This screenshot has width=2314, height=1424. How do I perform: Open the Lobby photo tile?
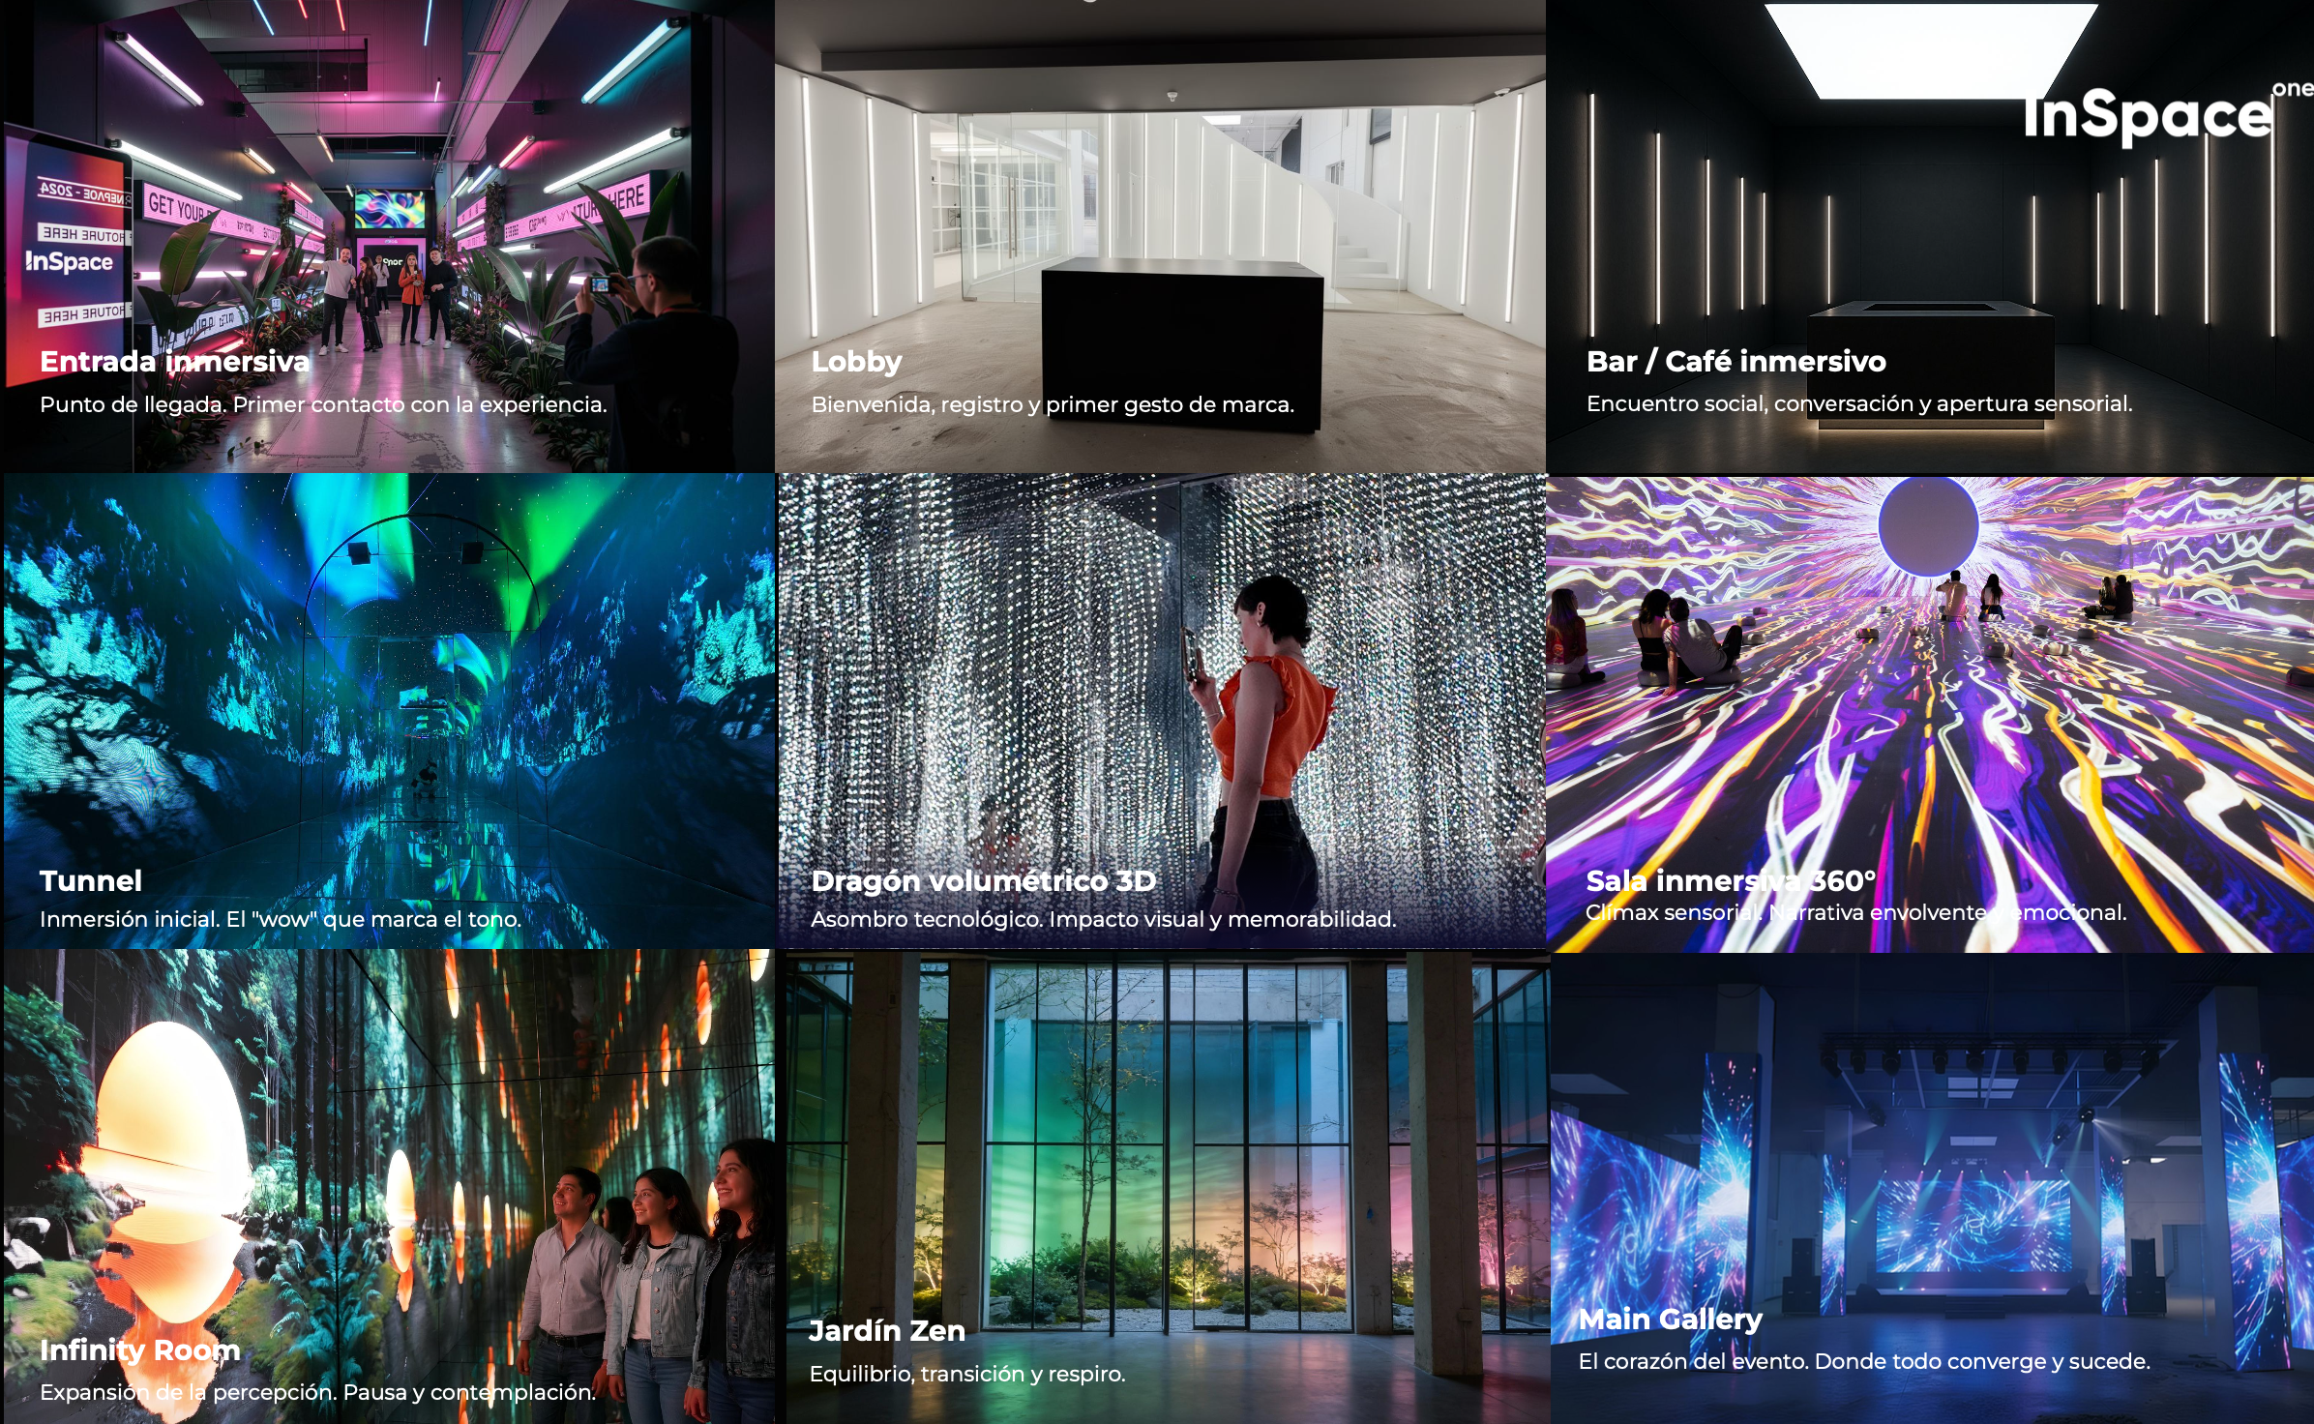click(1159, 193)
